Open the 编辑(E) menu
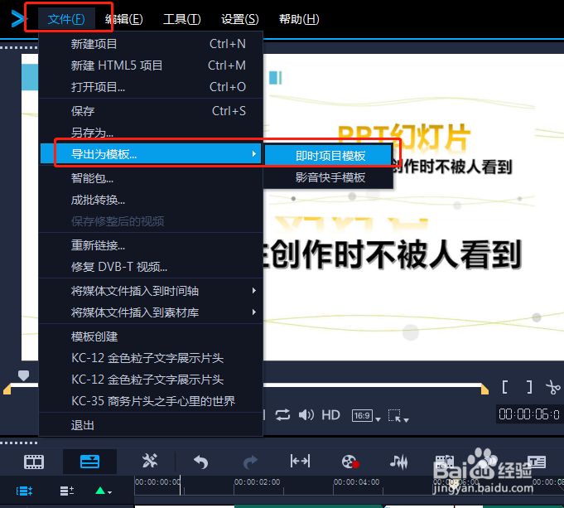This screenshot has height=508, width=564. [x=123, y=19]
